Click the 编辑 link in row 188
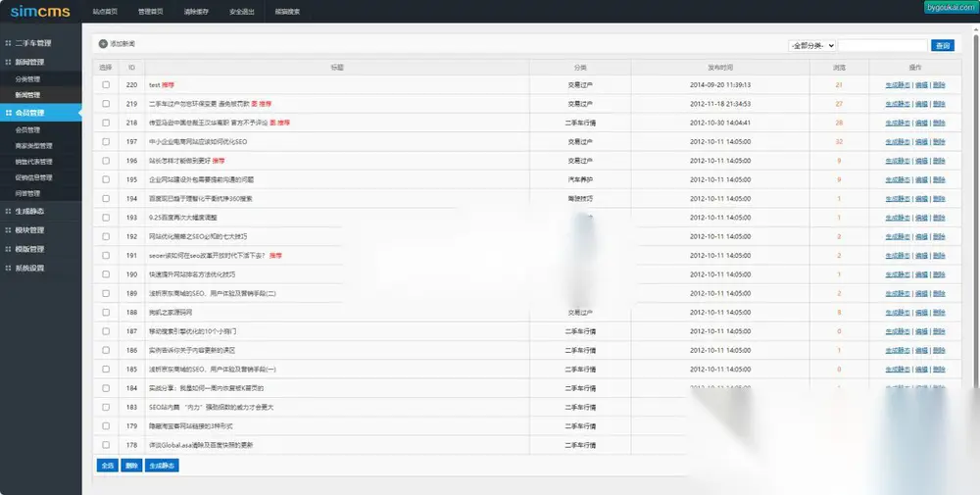Screen dimensions: 980x495 921,313
